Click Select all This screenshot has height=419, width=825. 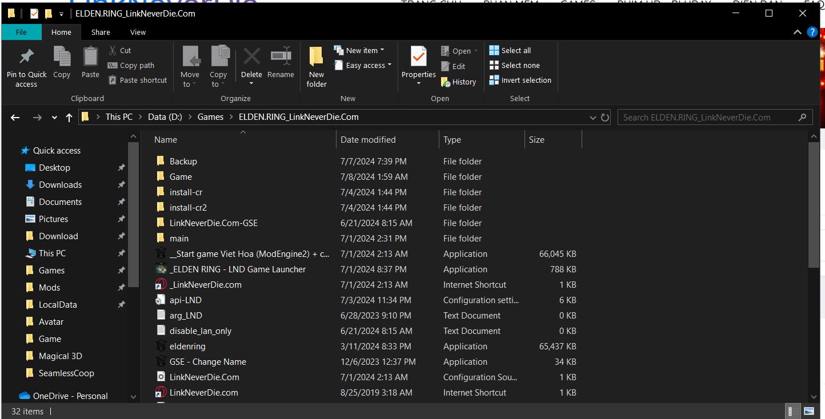[510, 50]
